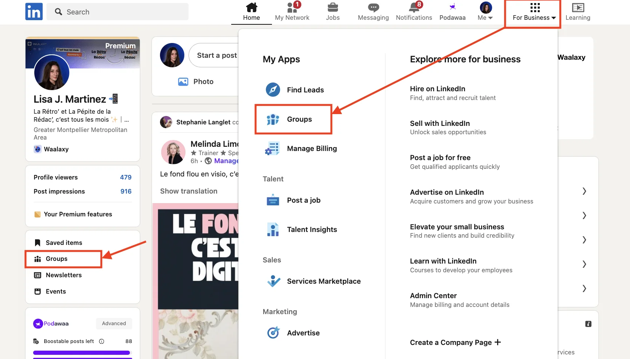
Task: Open Newsletters in the sidebar
Action: click(58, 275)
